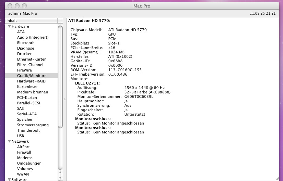Click the 32-Bit Farbe (ARGB8888) value
This screenshot has width=283, height=181.
(x=148, y=92)
